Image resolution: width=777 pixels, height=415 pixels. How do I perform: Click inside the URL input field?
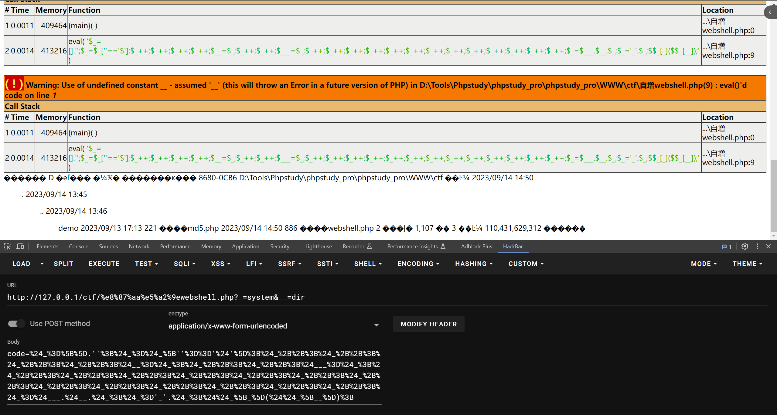387,297
